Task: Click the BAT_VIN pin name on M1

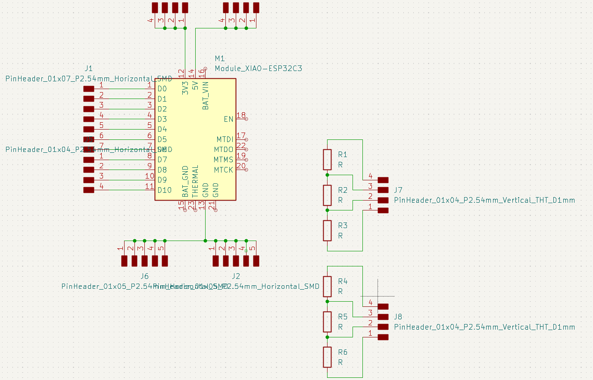Action: (x=206, y=96)
